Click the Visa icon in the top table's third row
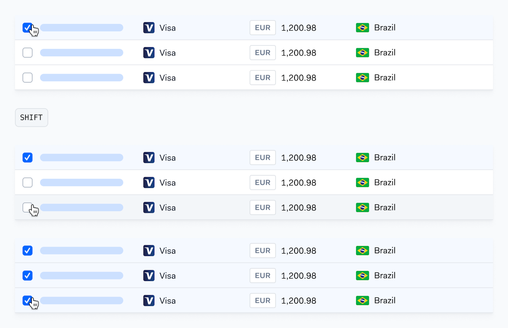 (149, 78)
